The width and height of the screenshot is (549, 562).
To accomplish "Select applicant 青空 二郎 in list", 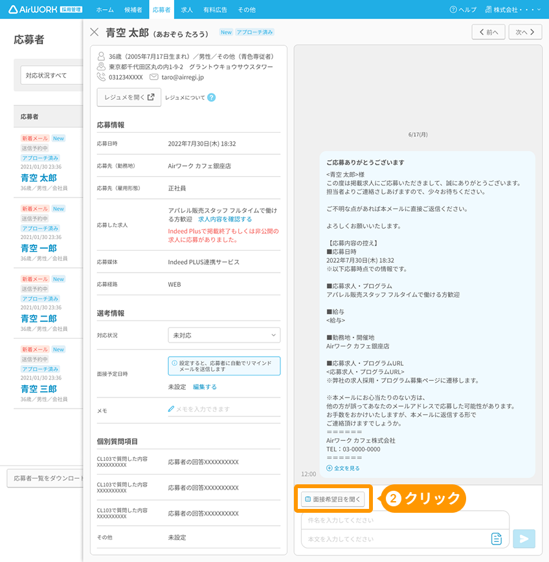I will pos(39,319).
